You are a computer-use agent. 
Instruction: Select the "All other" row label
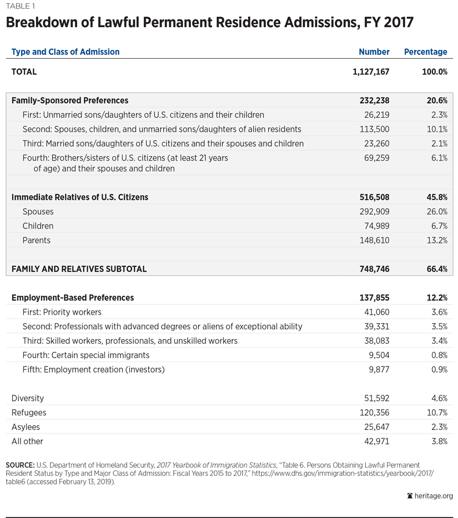pyautogui.click(x=27, y=441)
